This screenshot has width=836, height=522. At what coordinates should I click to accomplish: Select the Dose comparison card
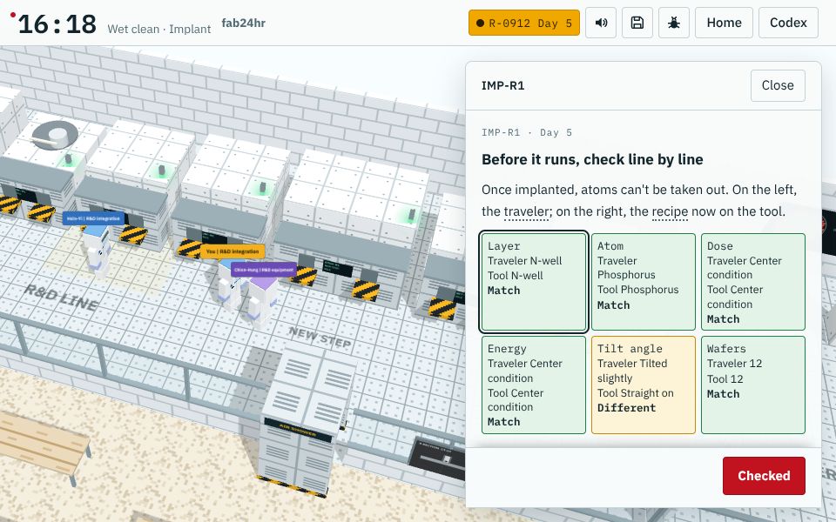pyautogui.click(x=752, y=281)
